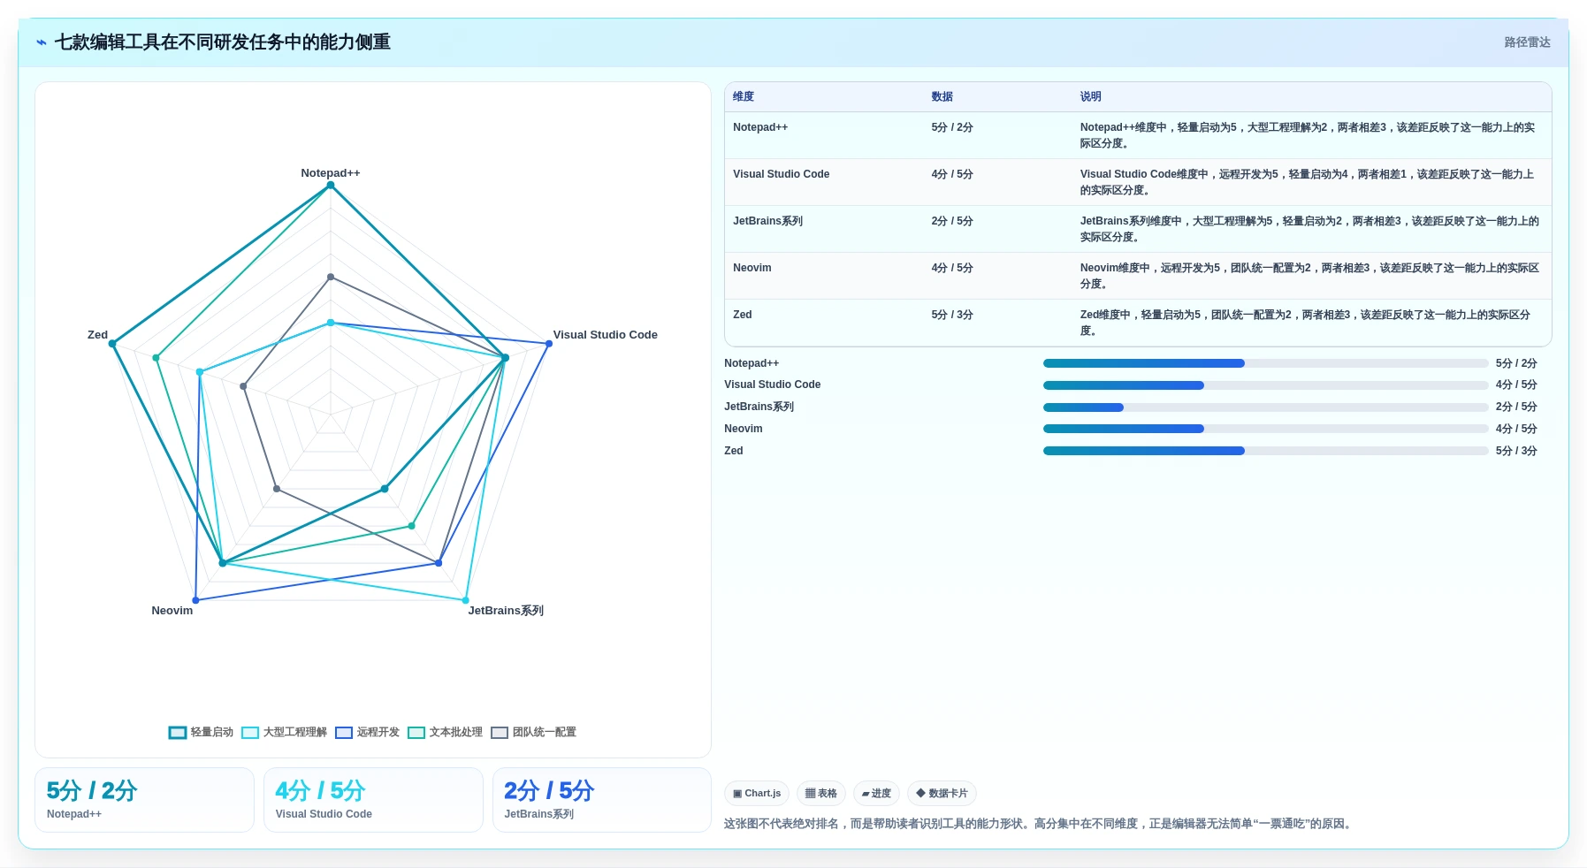Click the Notepad++ description text in table
Image resolution: width=1587 pixels, height=868 pixels.
click(x=1308, y=135)
